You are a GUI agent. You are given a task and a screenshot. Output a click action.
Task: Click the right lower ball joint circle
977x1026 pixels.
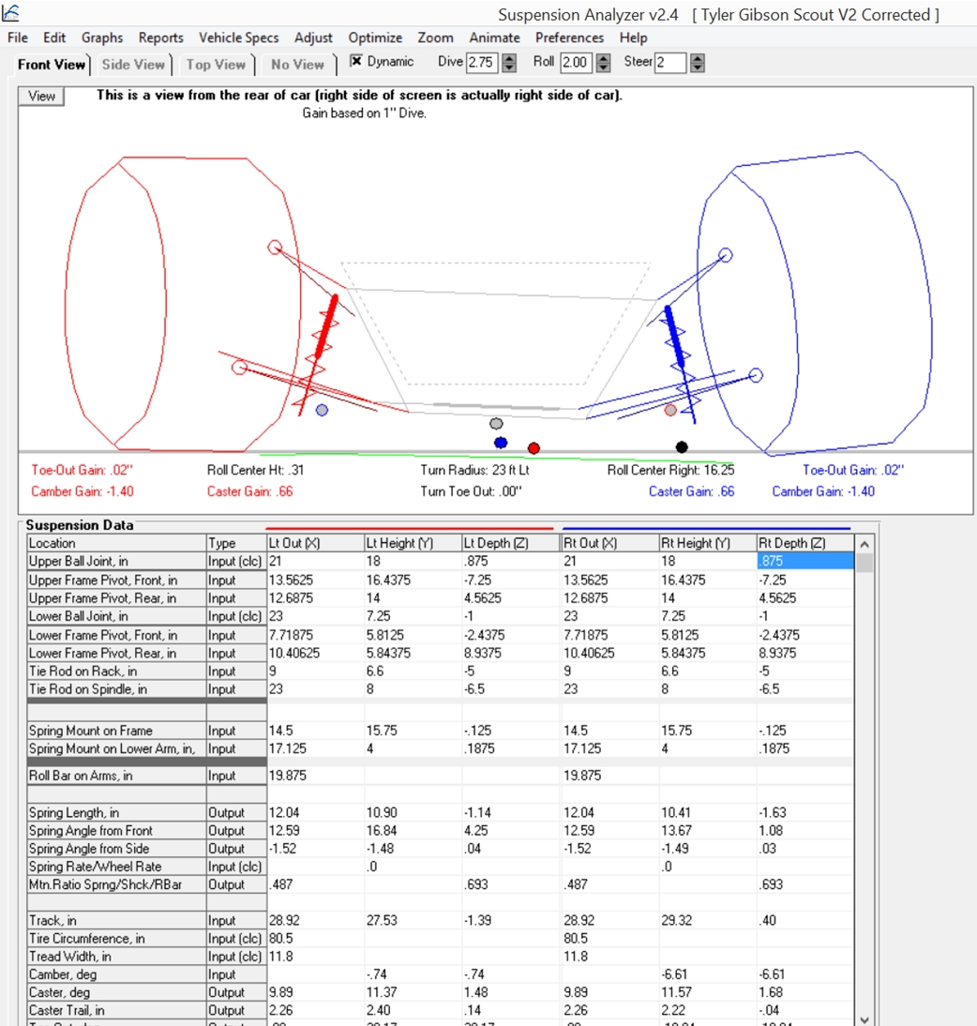(755, 375)
